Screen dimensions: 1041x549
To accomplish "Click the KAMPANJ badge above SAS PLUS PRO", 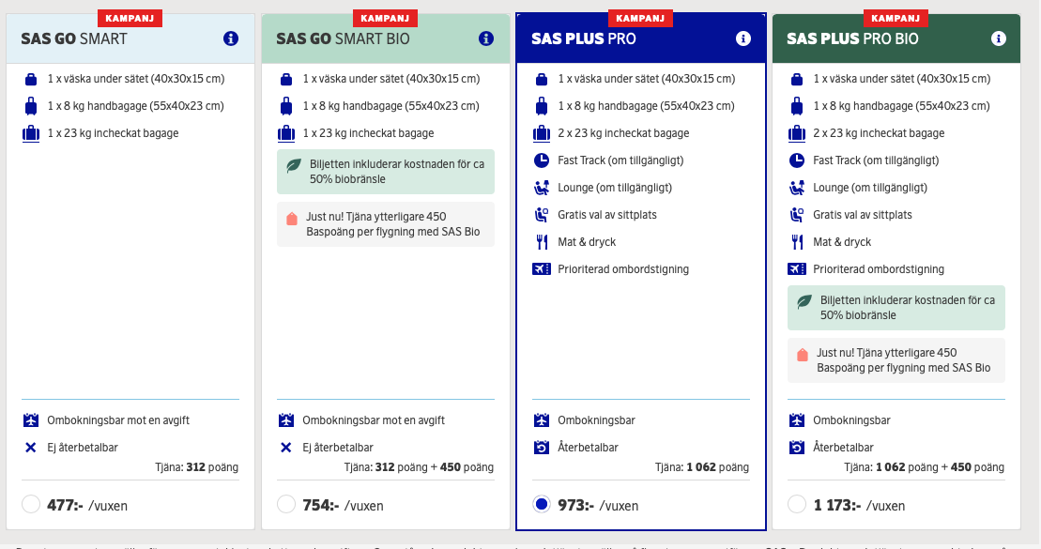I will point(640,17).
